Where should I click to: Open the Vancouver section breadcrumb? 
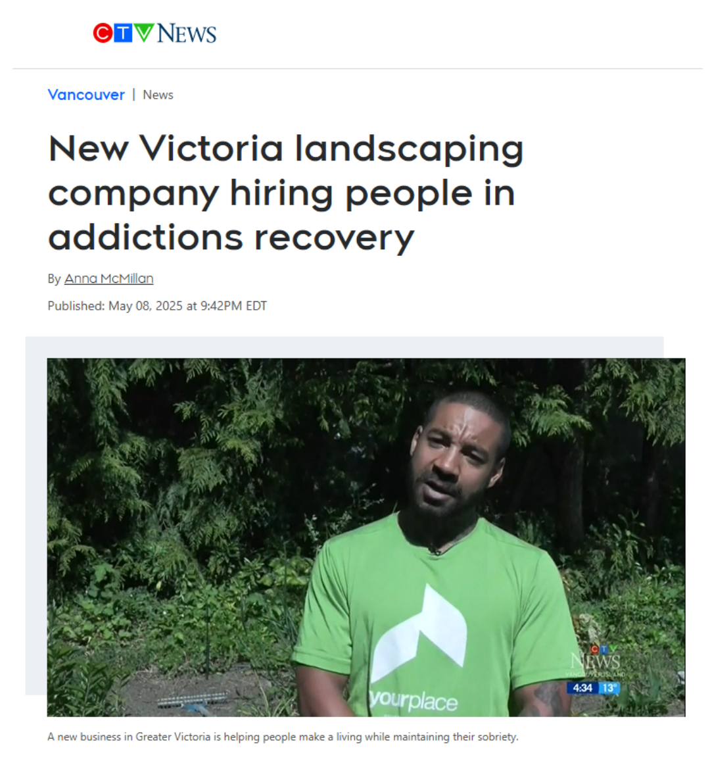(86, 95)
